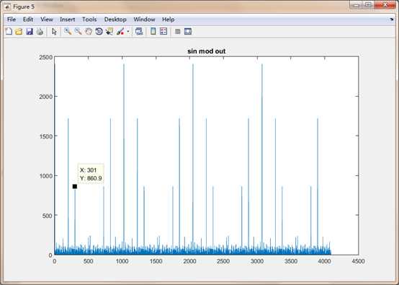
Task: Click Show Plot Tools and Dock Figure icon
Action: (x=188, y=31)
